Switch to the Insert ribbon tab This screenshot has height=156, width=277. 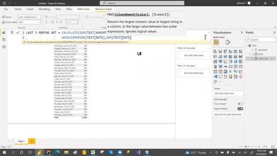[30, 9]
